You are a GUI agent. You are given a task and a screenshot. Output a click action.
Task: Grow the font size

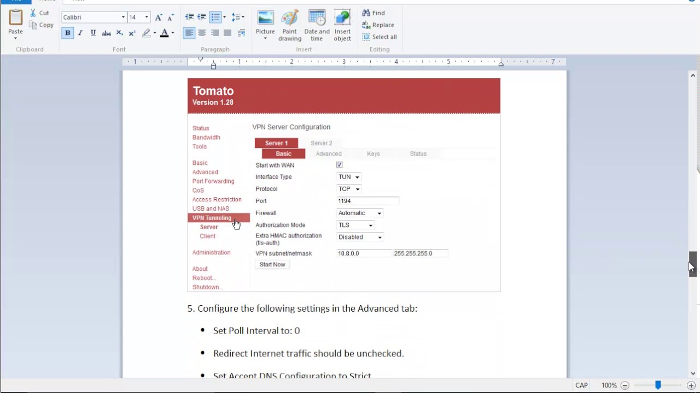click(159, 17)
